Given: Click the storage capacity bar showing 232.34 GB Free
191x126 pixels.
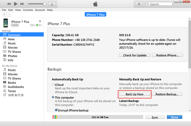Looking at the screenshot, I should tap(98, 117).
